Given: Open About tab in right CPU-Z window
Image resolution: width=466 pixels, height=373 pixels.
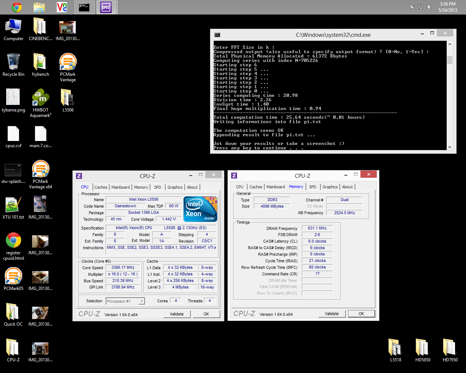Looking at the screenshot, I should pyautogui.click(x=347, y=187).
